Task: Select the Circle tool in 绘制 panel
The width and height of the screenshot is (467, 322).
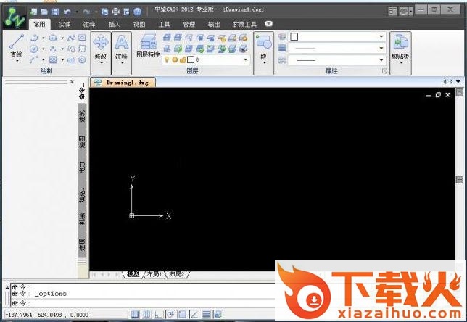Action: 33,49
